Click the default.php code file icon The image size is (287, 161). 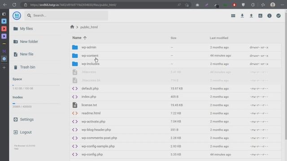pyautogui.click(x=75, y=89)
